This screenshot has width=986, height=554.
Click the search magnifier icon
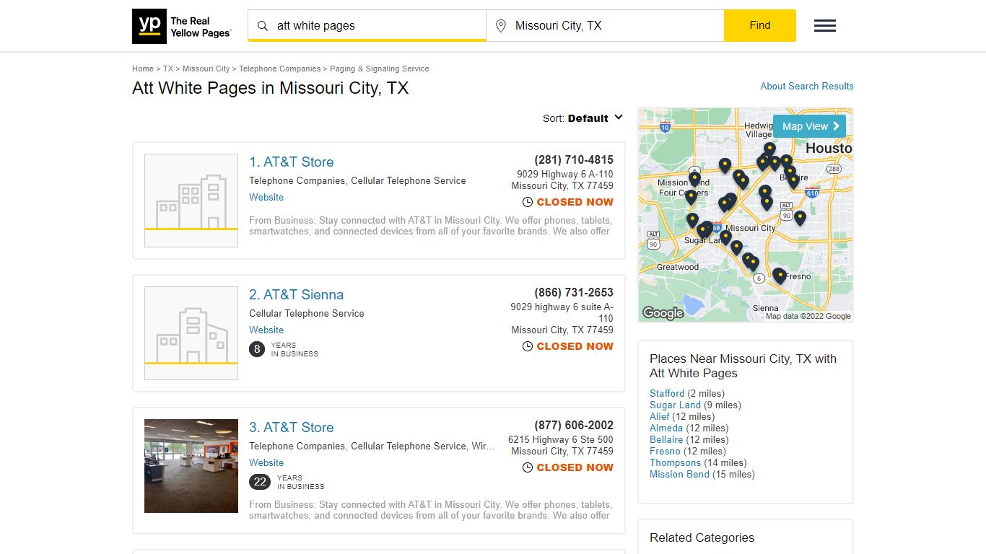click(x=263, y=26)
